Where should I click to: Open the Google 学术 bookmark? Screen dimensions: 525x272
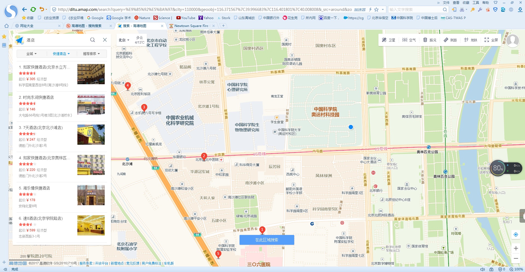(119, 18)
